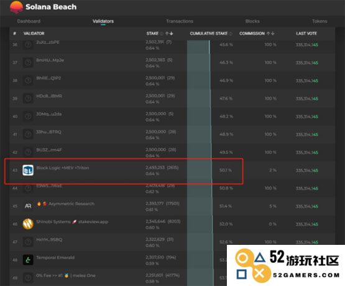Click the CUMULATIVE STAKE info icon

click(231, 34)
